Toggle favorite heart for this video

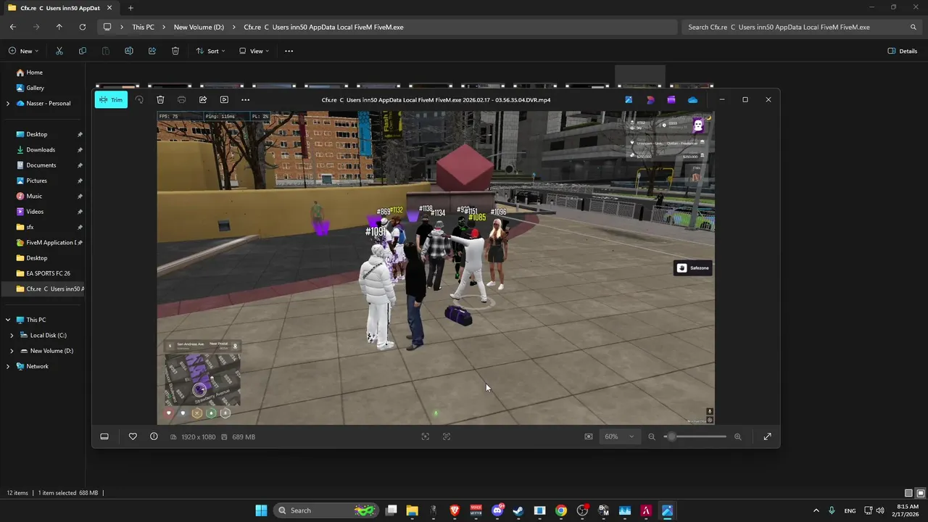coord(133,436)
